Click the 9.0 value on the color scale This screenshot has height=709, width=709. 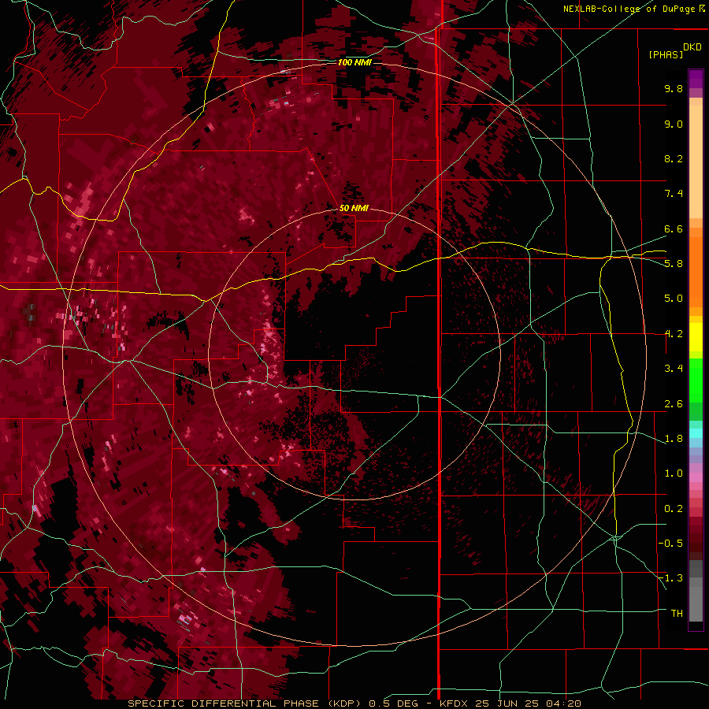point(674,124)
